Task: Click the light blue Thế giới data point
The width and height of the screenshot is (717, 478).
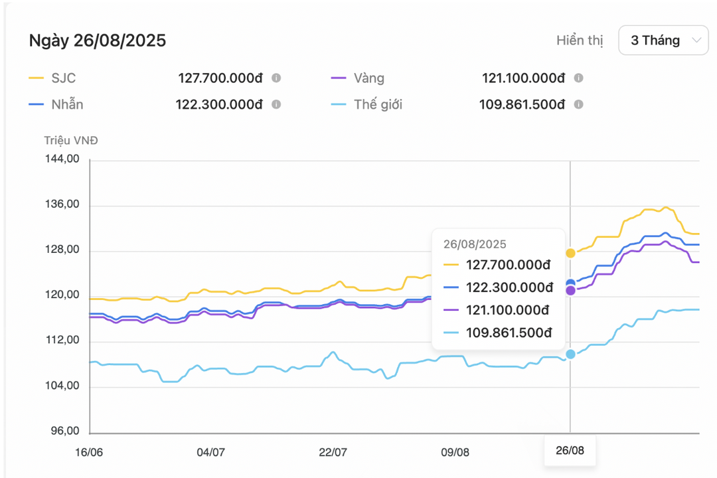Action: pos(570,355)
